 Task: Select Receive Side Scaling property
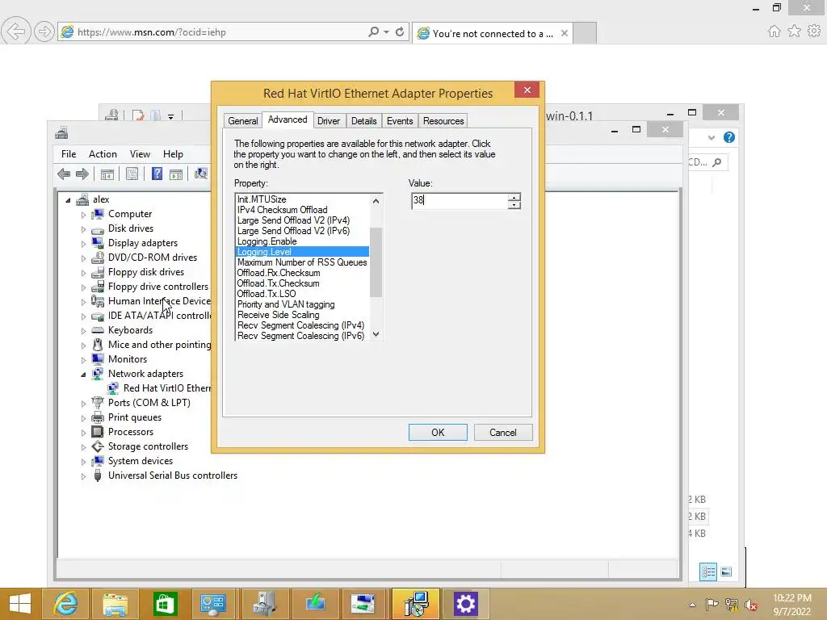tap(302, 315)
